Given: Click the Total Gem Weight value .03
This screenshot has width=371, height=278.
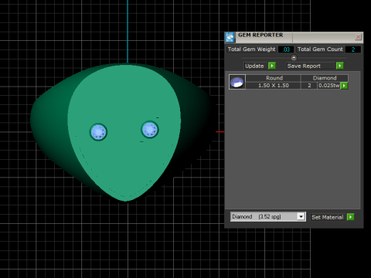Looking at the screenshot, I should (x=286, y=49).
